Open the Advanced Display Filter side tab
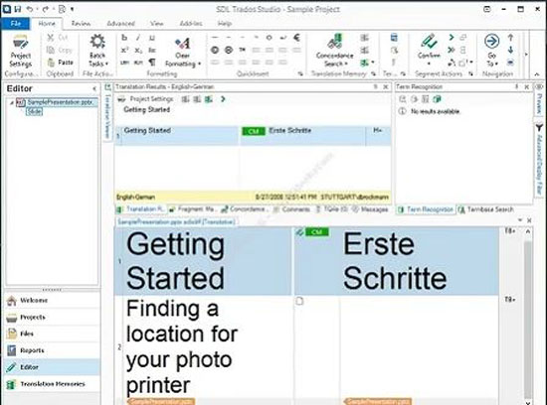This screenshot has height=405, width=547. (x=540, y=159)
